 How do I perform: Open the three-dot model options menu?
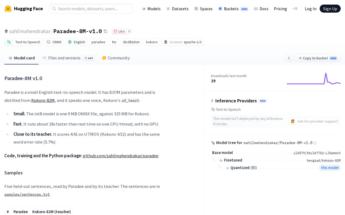pos(289,58)
